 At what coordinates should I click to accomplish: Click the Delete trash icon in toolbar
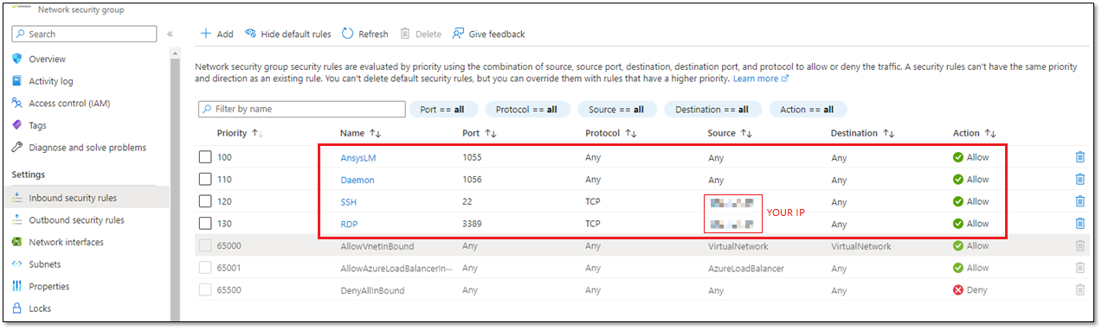coord(404,34)
